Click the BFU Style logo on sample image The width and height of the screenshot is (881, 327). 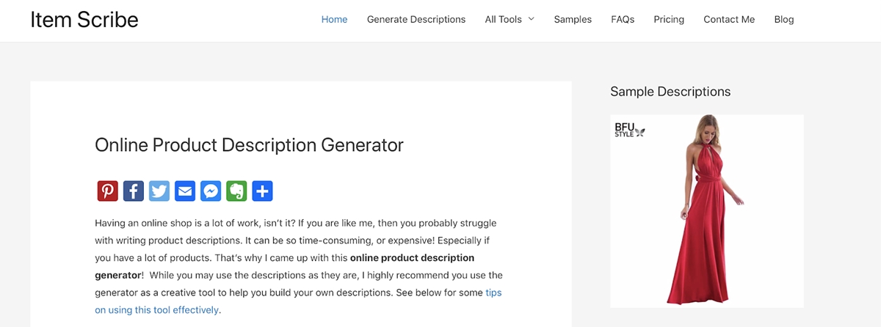629,130
